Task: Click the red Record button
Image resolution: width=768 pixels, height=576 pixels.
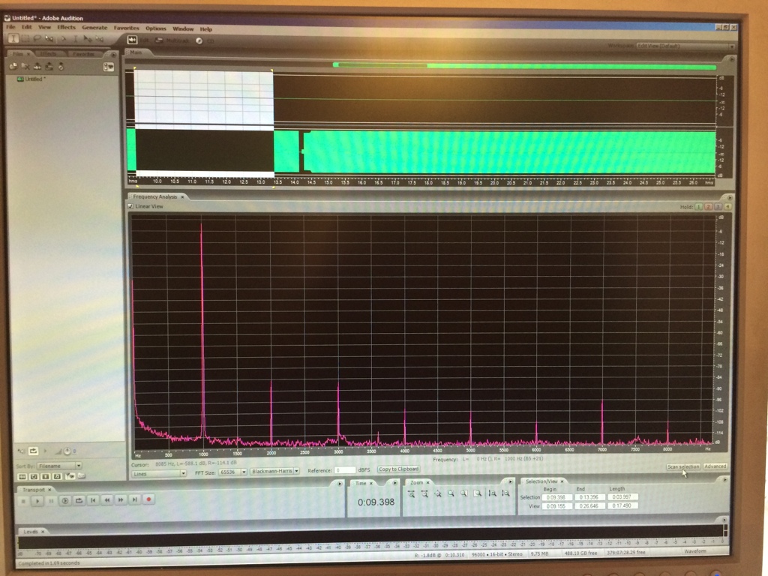Action: 148,499
